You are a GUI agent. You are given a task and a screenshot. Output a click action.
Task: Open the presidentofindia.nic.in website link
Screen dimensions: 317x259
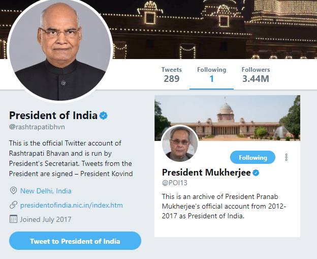click(71, 205)
